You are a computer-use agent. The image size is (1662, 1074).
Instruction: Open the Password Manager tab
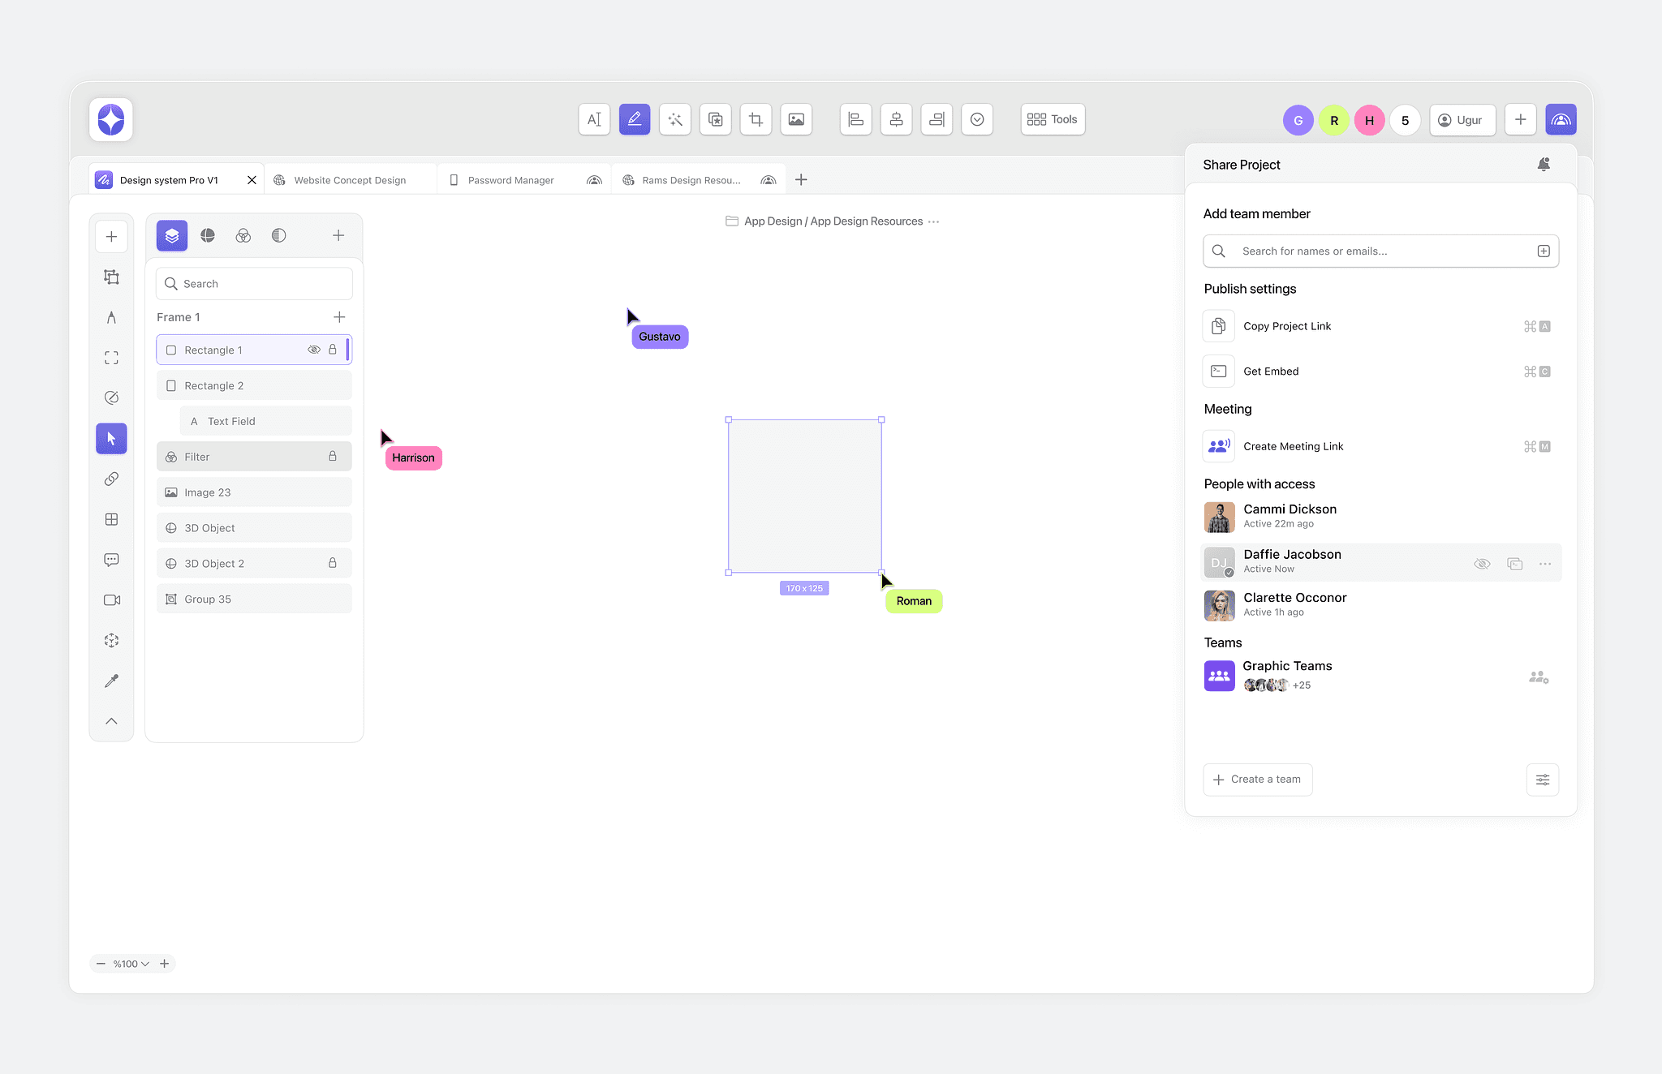(x=510, y=179)
